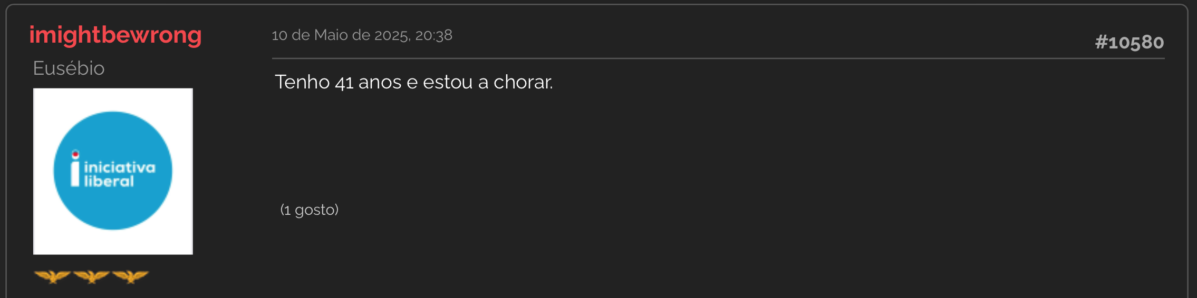1197x298 pixels.
Task: Click the post text 'Tenho 41 anos e estou a chorar.'
Action: (414, 82)
